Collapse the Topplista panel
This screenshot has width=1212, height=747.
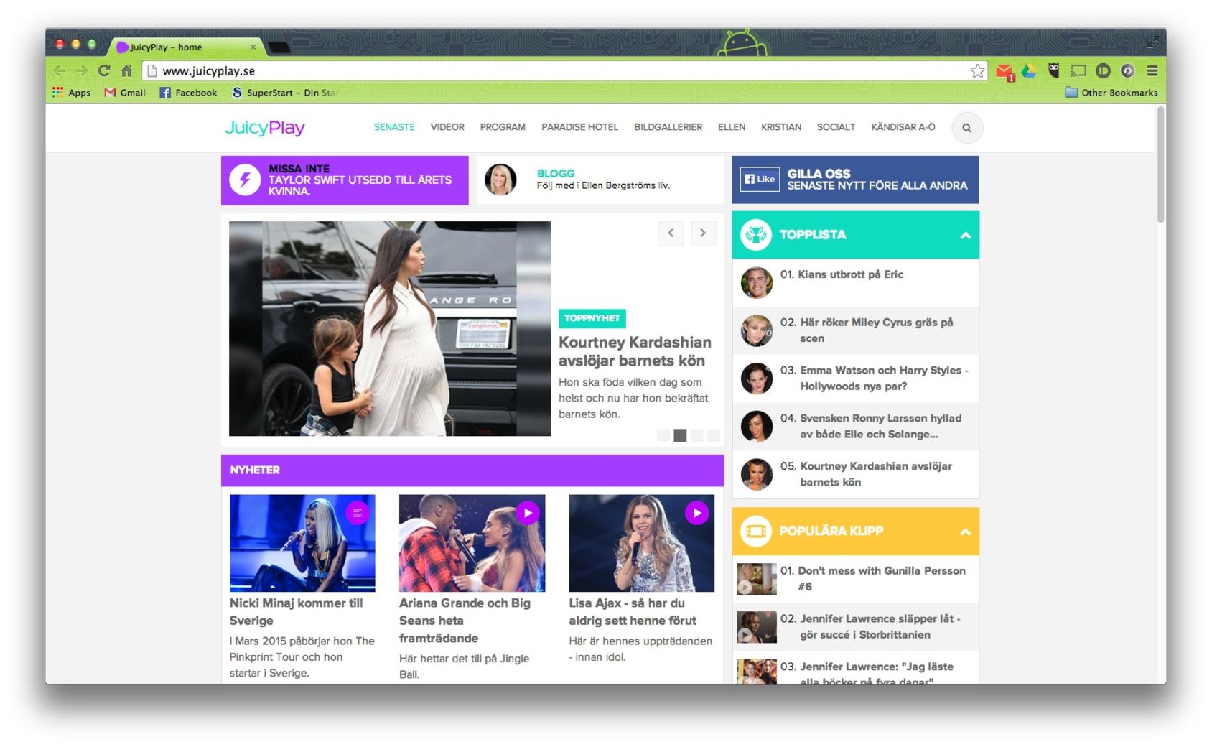tap(965, 235)
